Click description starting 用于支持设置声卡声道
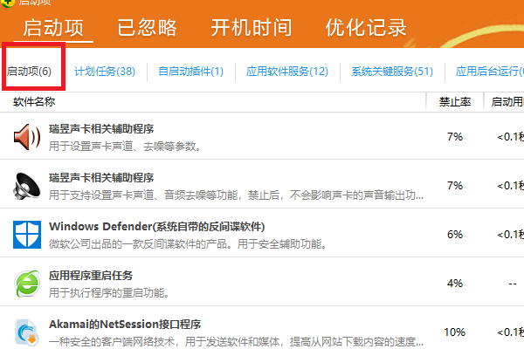Image resolution: width=524 pixels, height=349 pixels. (x=236, y=195)
